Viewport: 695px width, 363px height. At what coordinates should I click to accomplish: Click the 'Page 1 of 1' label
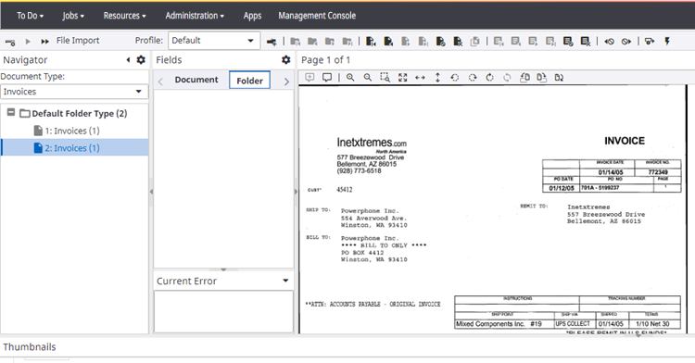tap(326, 60)
